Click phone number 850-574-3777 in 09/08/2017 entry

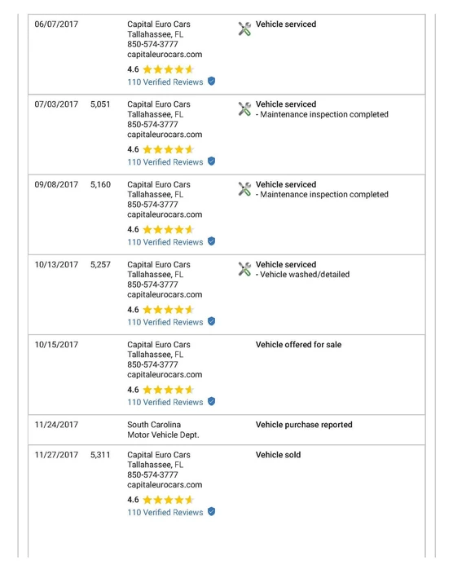pos(152,205)
